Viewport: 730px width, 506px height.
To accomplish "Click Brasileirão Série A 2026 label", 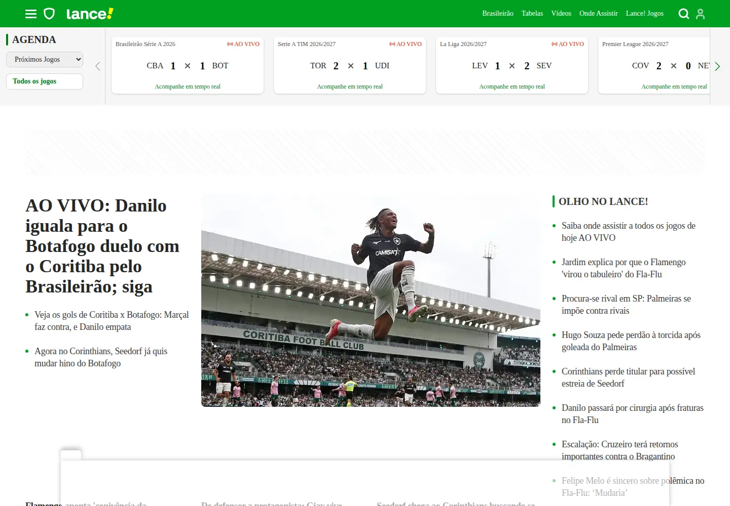I will coord(145,44).
